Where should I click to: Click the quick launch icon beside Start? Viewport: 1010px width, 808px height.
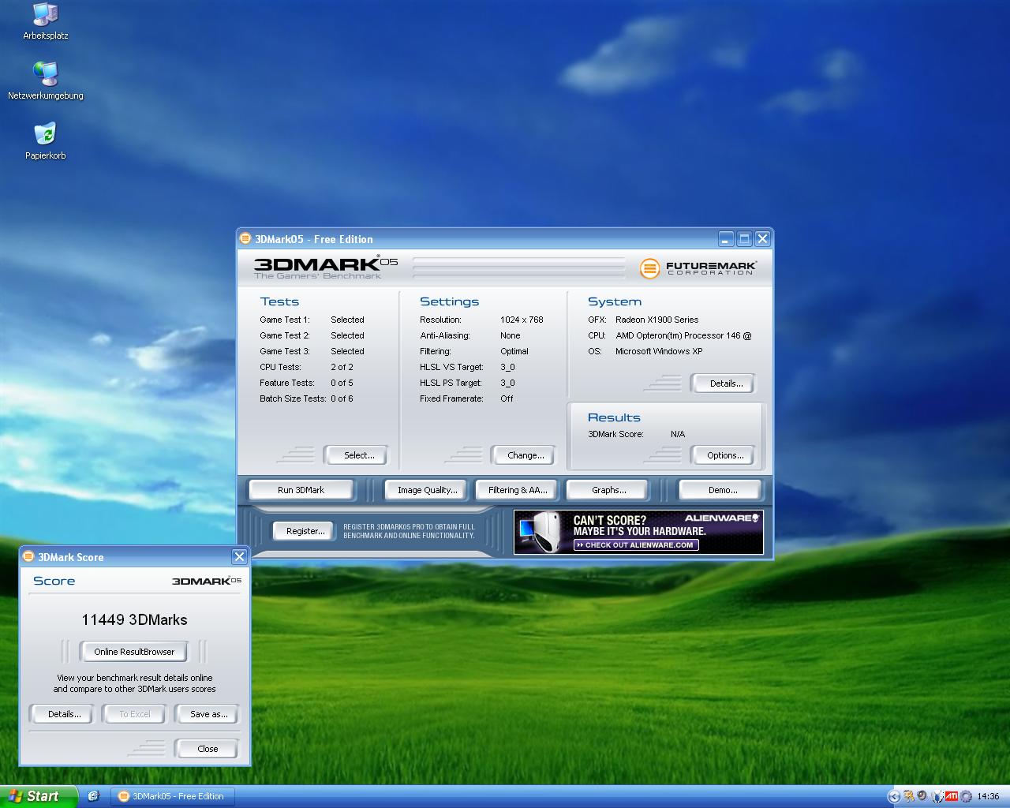click(93, 796)
